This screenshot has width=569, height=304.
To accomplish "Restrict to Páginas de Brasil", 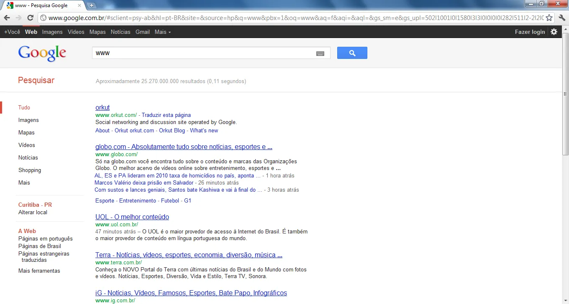I will pos(40,246).
